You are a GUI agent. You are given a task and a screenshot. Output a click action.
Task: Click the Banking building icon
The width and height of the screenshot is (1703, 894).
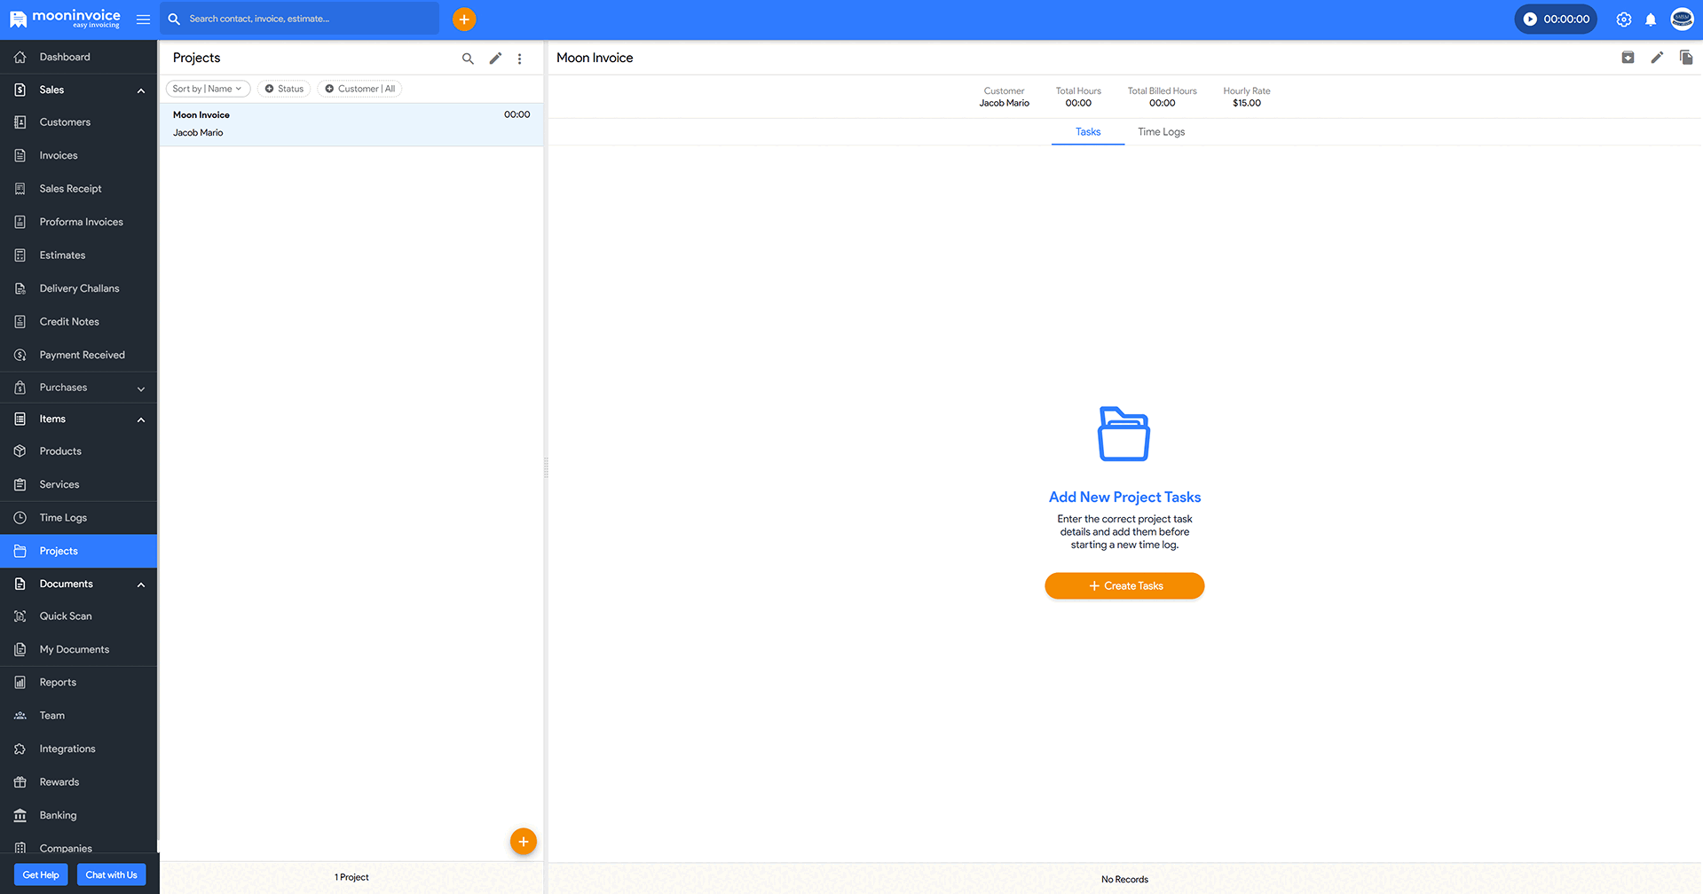click(20, 815)
